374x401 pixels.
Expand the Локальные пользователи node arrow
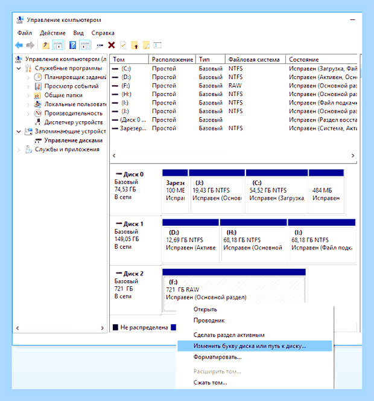[28, 104]
